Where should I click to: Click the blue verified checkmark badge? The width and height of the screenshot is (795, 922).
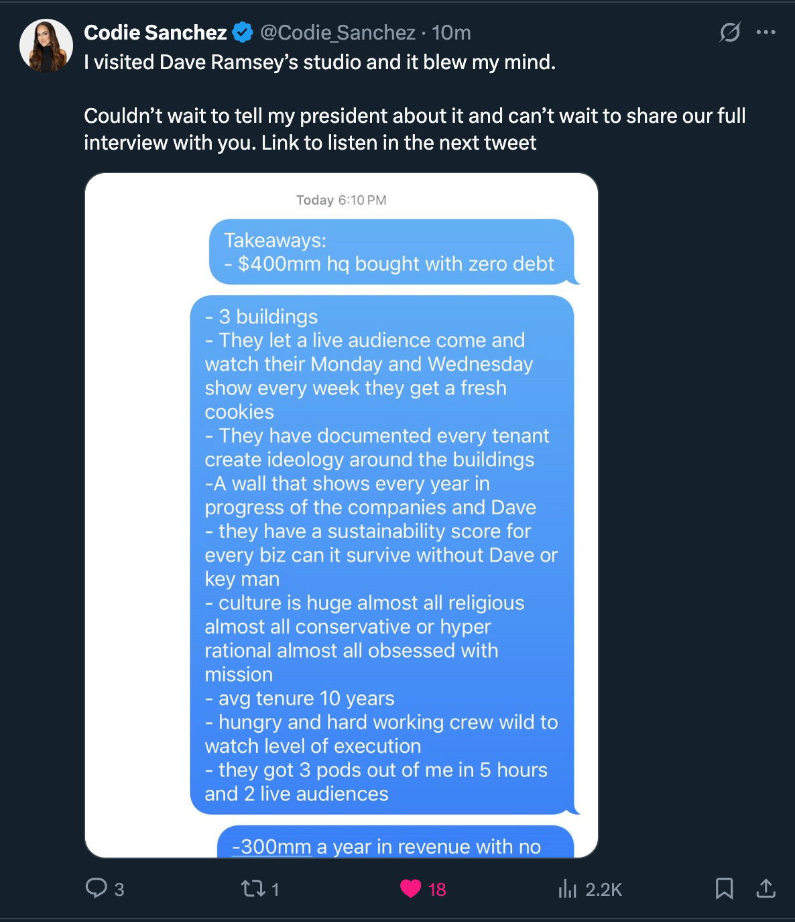(x=243, y=32)
